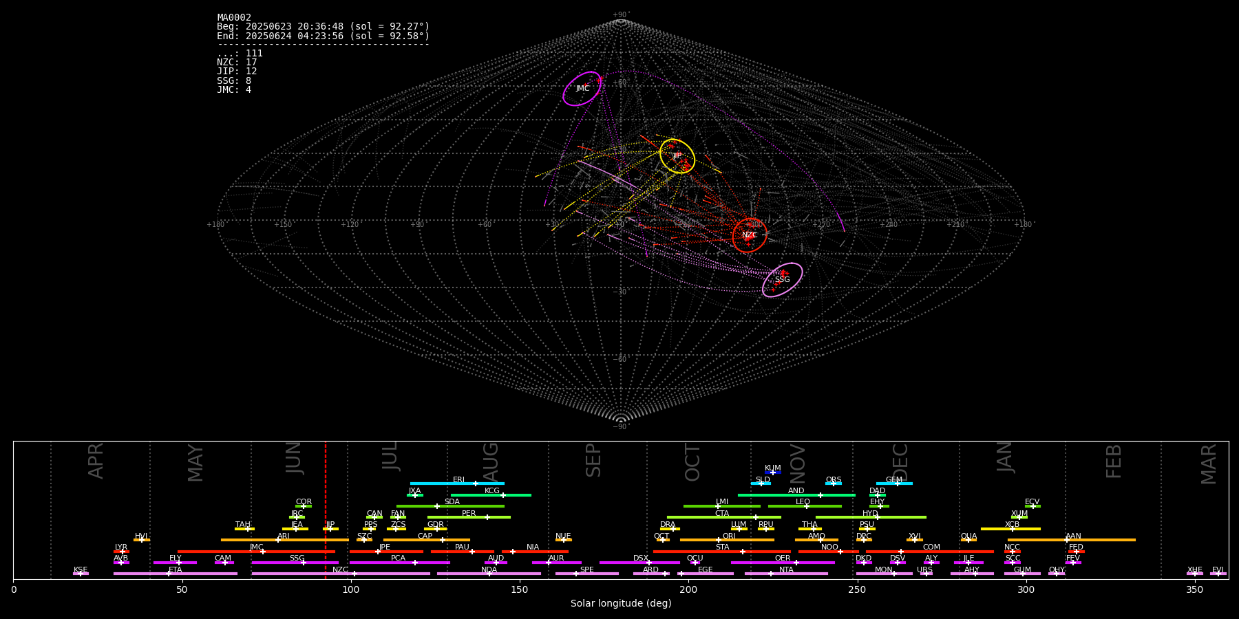Click the NZC pink bar in the timeline
This screenshot has width=1239, height=619.
[x=341, y=574]
